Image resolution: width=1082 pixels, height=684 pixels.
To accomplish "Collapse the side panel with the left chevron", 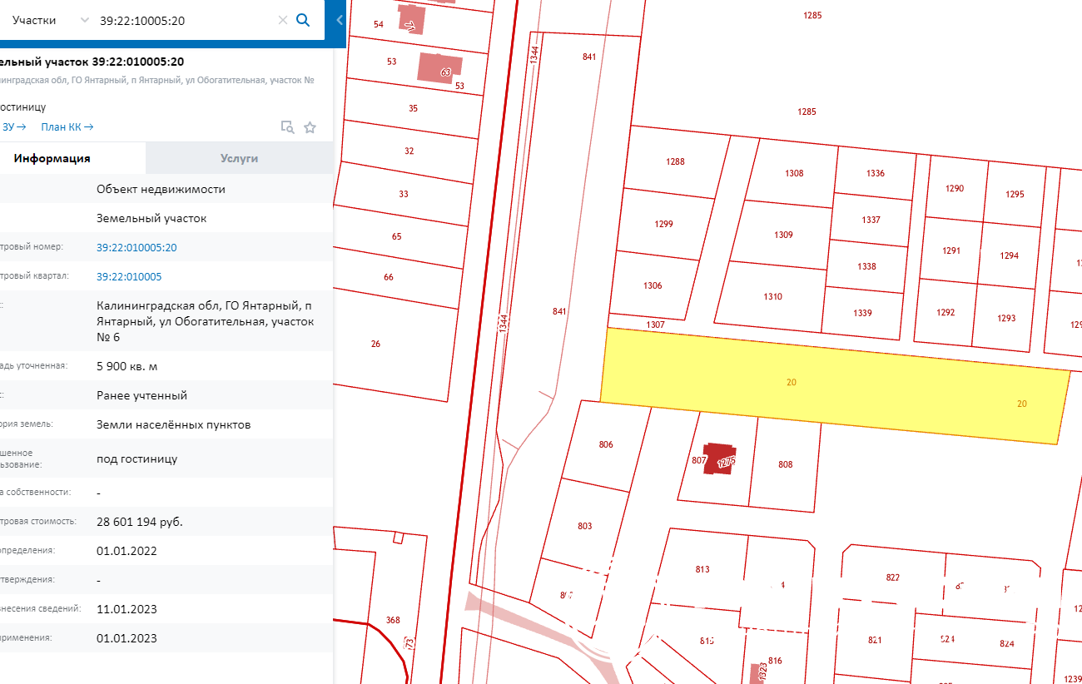I will coord(340,20).
